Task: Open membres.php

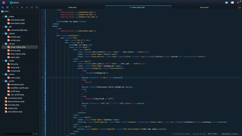Action: coord(17,84)
